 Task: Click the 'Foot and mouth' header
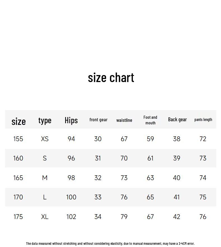click(150, 120)
